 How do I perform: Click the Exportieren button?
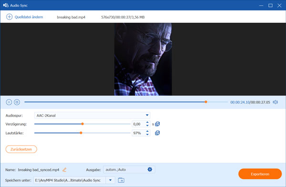tap(260, 174)
